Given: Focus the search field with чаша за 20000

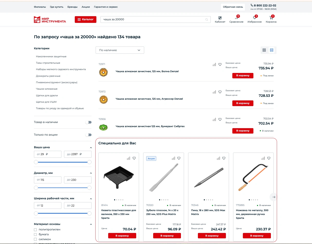Looking at the screenshot, I should tap(155, 20).
